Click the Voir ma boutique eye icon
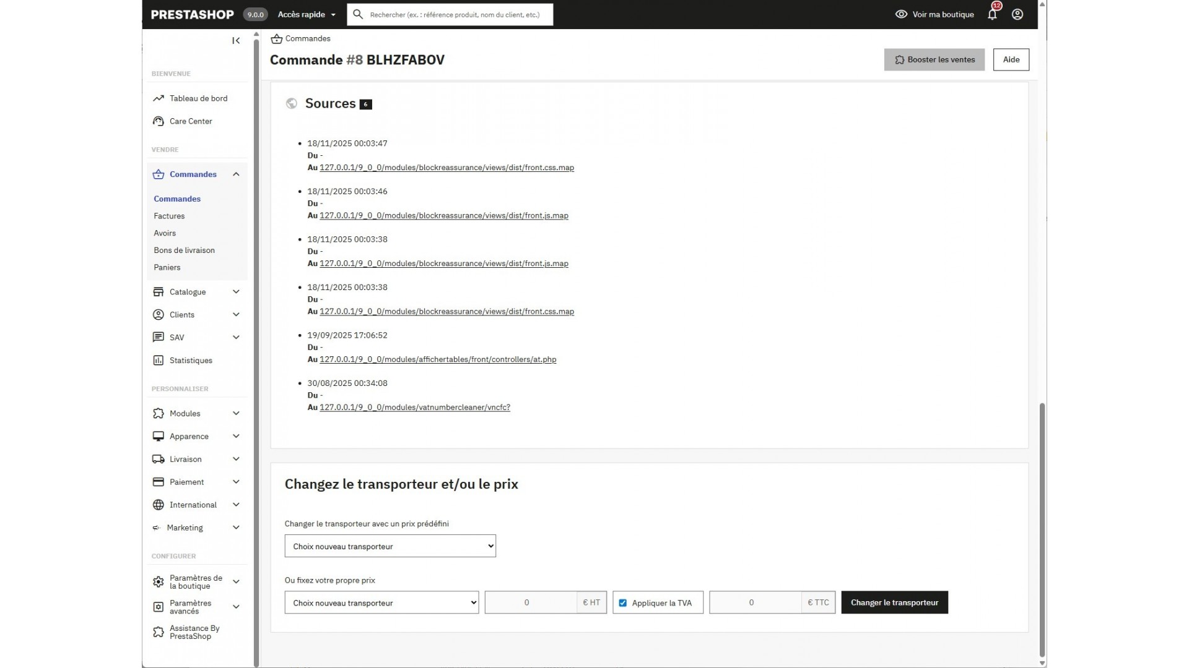The image size is (1189, 668). click(901, 14)
